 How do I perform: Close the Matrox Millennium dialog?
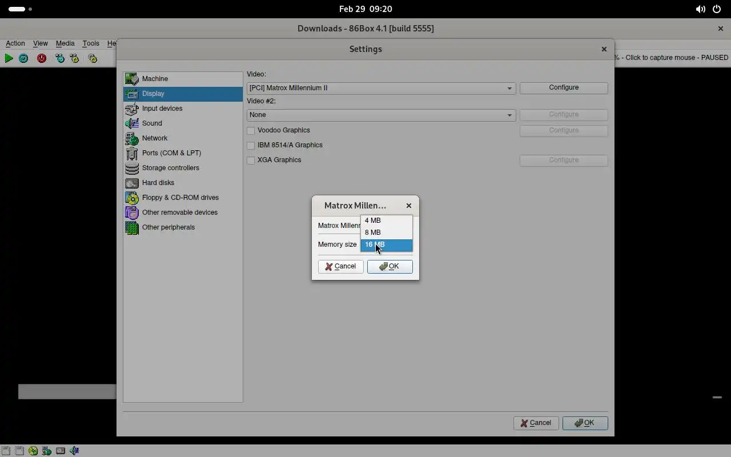(x=409, y=206)
